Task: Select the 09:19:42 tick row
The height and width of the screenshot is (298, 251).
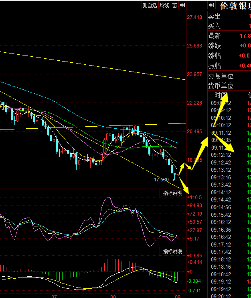Action: [x=229, y=290]
